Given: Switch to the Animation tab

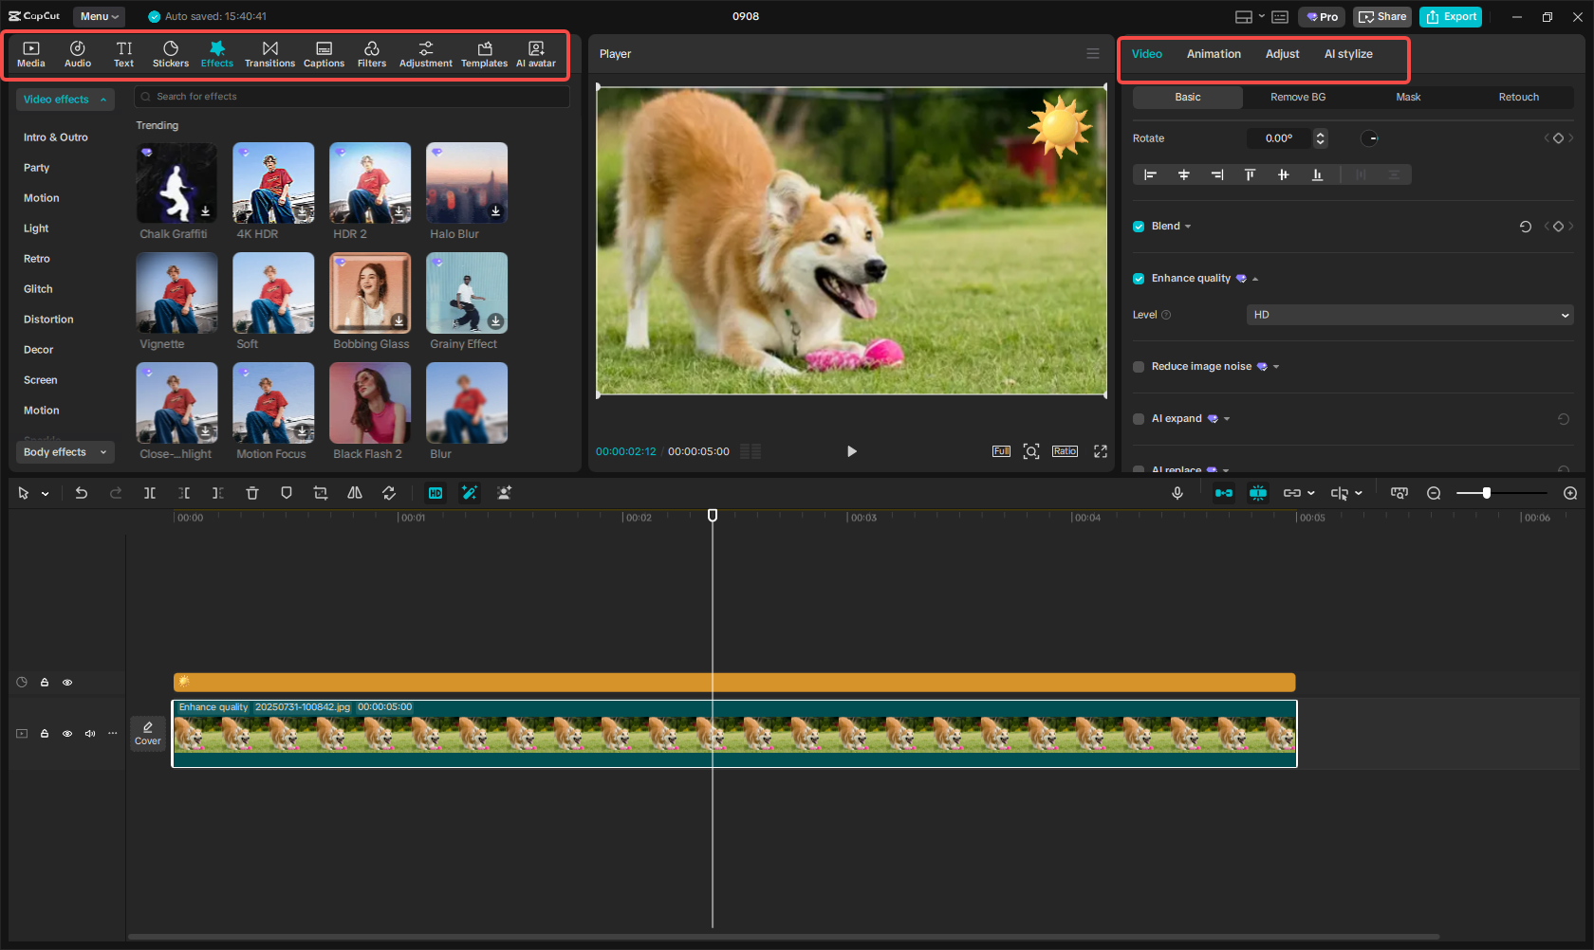Looking at the screenshot, I should tap(1214, 54).
